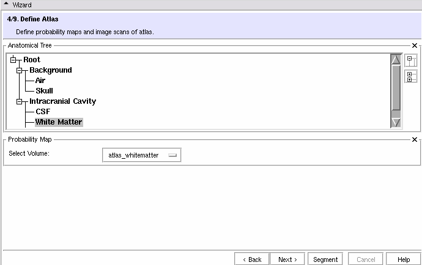Viewport: 422px width, 265px height.
Task: Open Help for the wizard
Action: pyautogui.click(x=403, y=260)
